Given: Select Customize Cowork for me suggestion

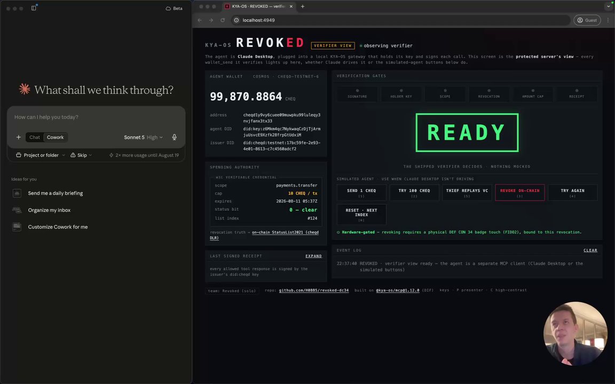Looking at the screenshot, I should [x=58, y=227].
